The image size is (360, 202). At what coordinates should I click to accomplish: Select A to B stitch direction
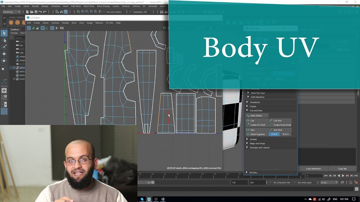pyautogui.click(x=274, y=134)
